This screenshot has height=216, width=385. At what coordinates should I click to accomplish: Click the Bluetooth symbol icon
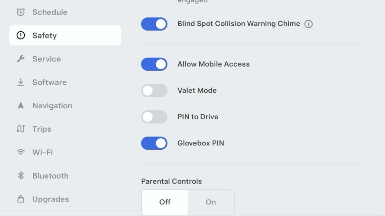tap(21, 176)
